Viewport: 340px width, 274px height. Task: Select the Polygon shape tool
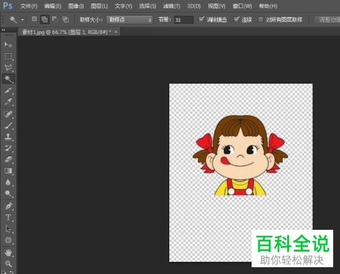click(8, 240)
